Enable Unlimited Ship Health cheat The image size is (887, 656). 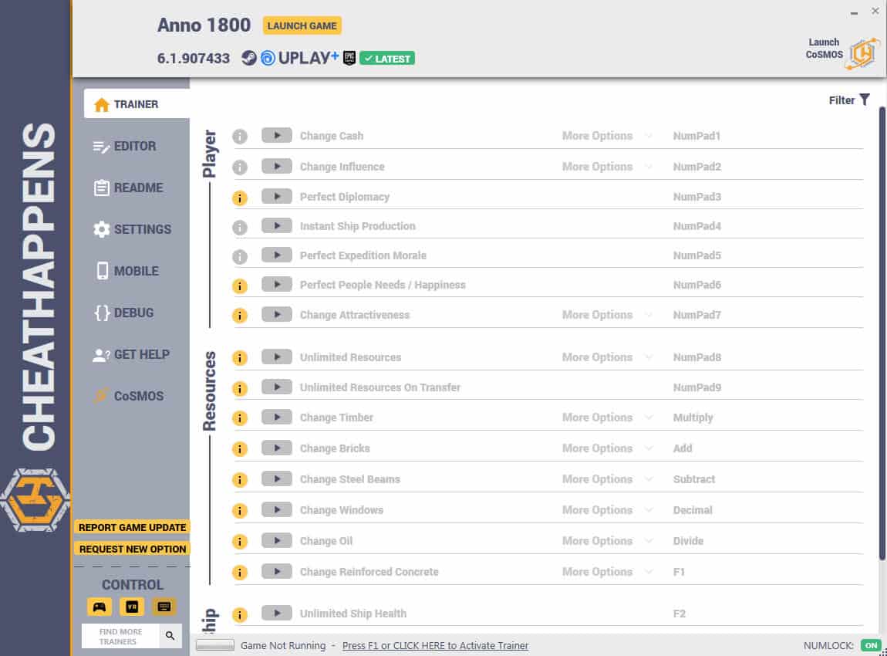pos(277,613)
